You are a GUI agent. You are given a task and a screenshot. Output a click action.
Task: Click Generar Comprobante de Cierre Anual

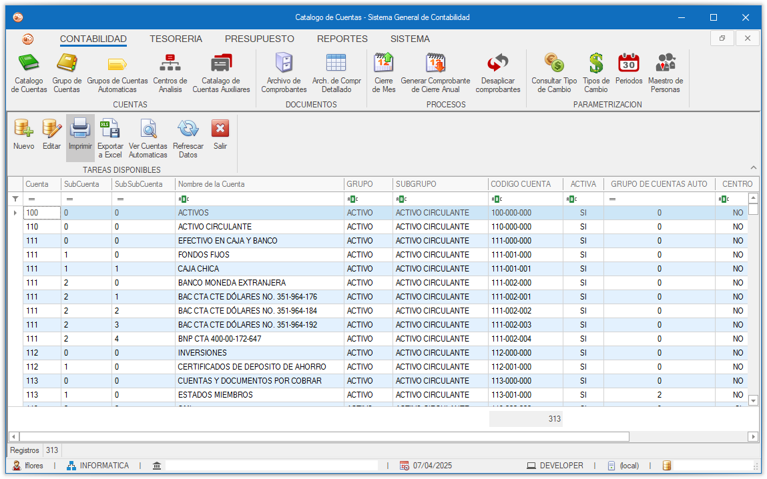[435, 73]
